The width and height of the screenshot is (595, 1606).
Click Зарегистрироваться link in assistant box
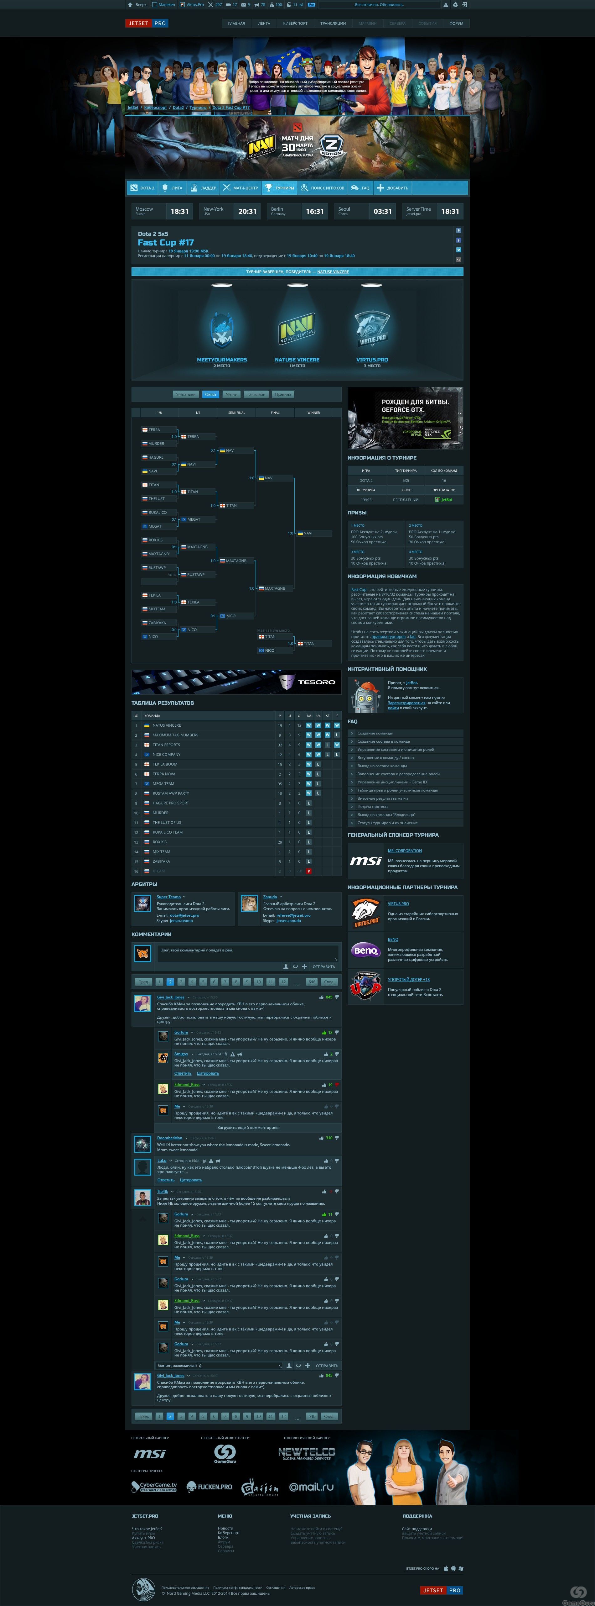(406, 703)
